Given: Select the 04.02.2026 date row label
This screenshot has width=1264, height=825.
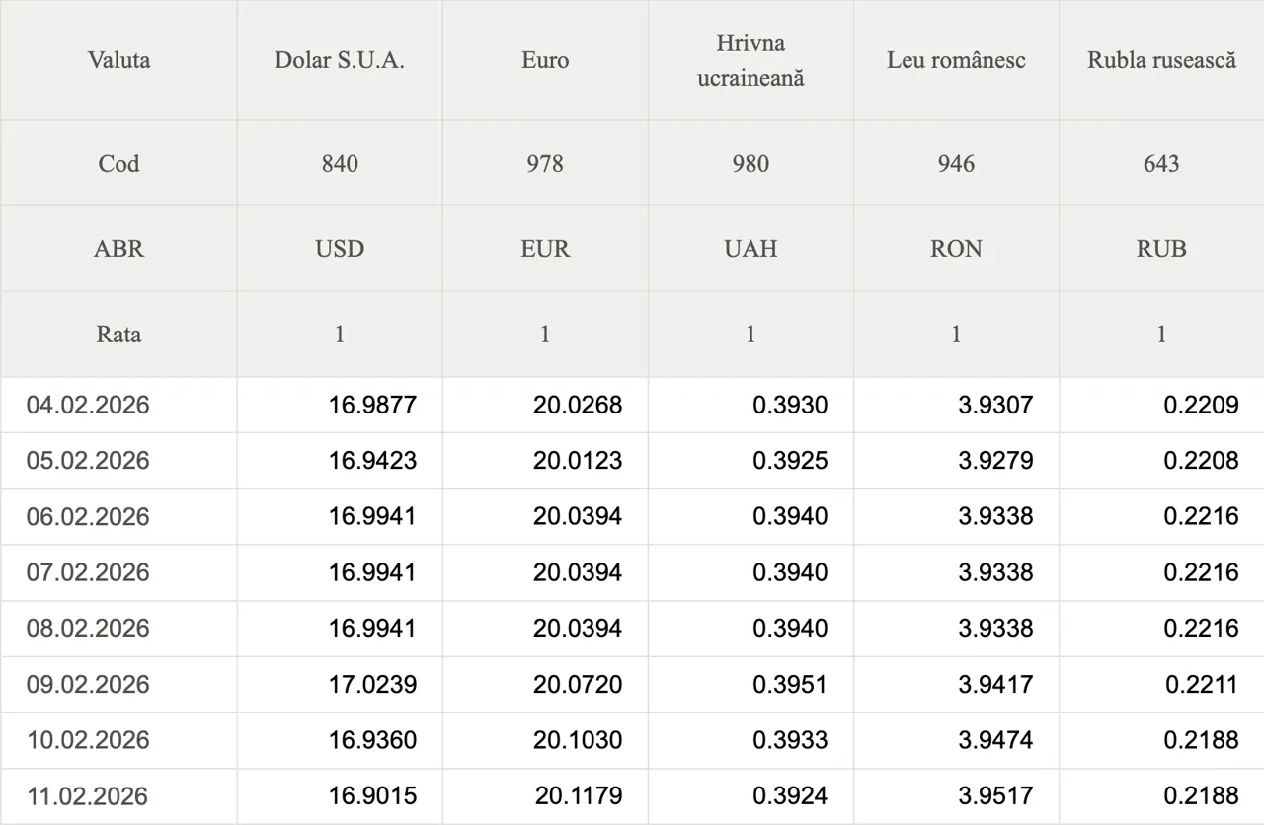Looking at the screenshot, I should pos(88,405).
